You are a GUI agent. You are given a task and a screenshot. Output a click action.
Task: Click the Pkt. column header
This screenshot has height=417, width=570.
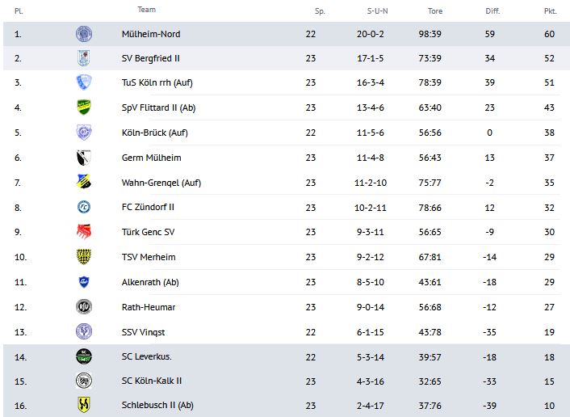(x=550, y=11)
